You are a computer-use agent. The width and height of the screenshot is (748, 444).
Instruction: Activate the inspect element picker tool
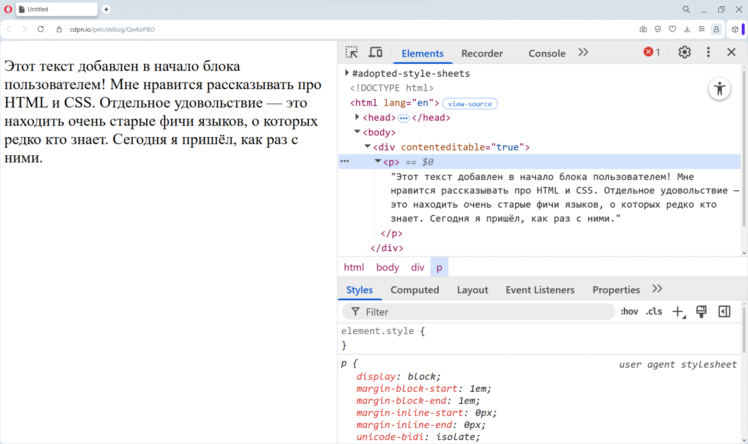click(x=352, y=52)
